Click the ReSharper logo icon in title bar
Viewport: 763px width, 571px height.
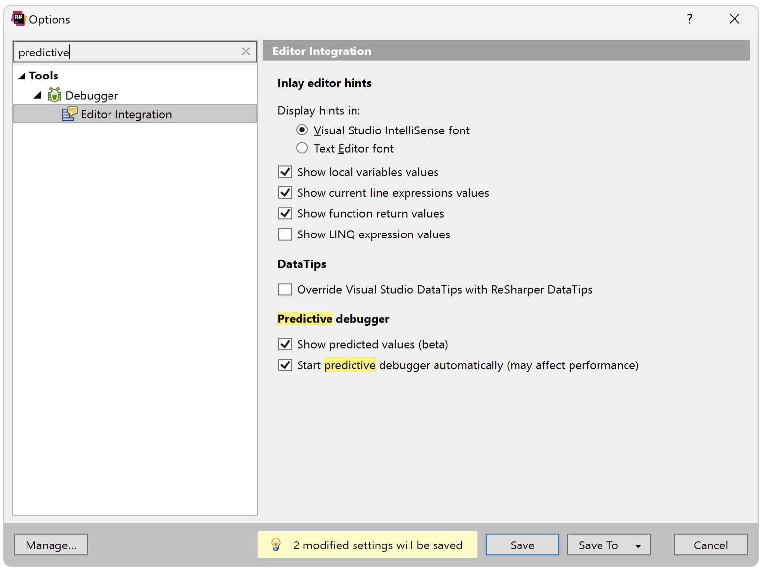[18, 19]
